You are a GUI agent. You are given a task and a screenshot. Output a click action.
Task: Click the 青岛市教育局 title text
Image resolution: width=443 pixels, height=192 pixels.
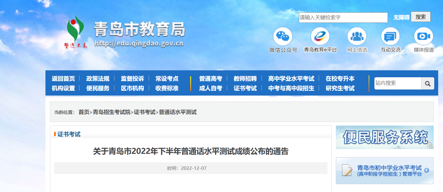[x=139, y=29]
